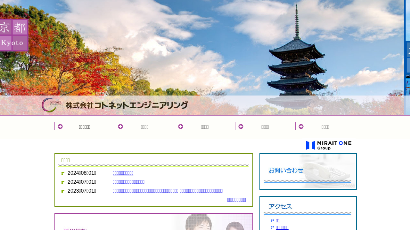The height and width of the screenshot is (230, 410).
Task: Click the blue bullet beside the first アクセス link
Action: pos(272,221)
